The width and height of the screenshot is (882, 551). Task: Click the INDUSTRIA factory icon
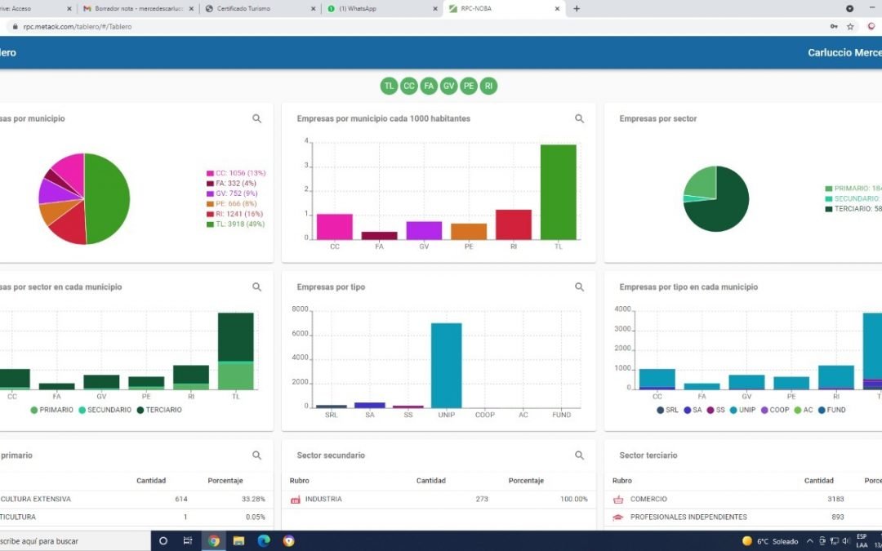pos(296,499)
